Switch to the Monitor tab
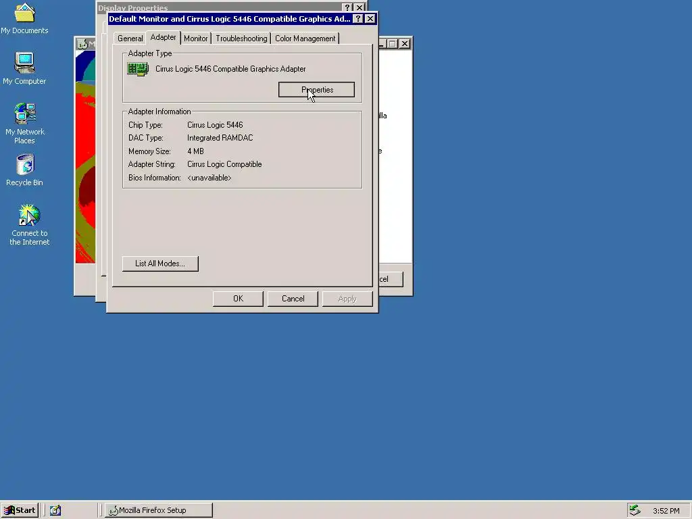The image size is (692, 519). click(x=195, y=39)
